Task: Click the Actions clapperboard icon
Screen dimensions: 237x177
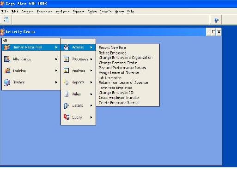Action: pos(66,47)
